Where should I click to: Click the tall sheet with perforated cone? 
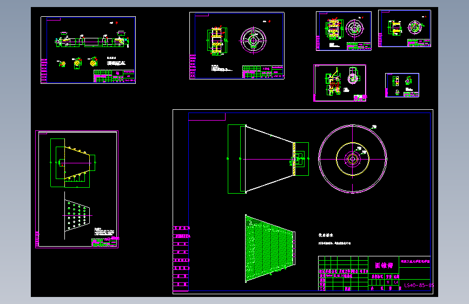[77, 189]
